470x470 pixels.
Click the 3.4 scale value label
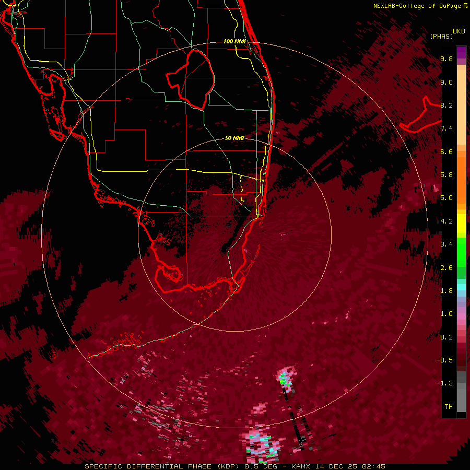[446, 244]
